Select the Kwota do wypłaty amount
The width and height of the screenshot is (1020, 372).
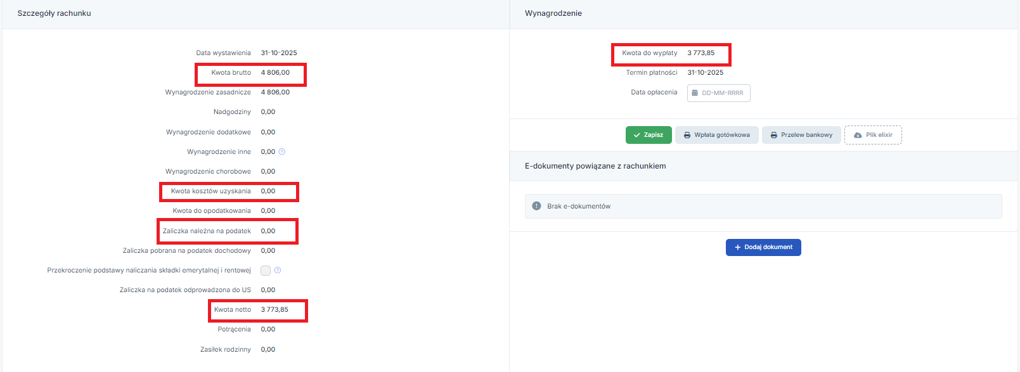coord(700,53)
